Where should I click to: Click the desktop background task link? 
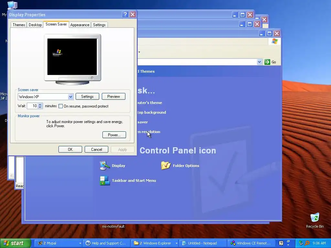point(152,112)
